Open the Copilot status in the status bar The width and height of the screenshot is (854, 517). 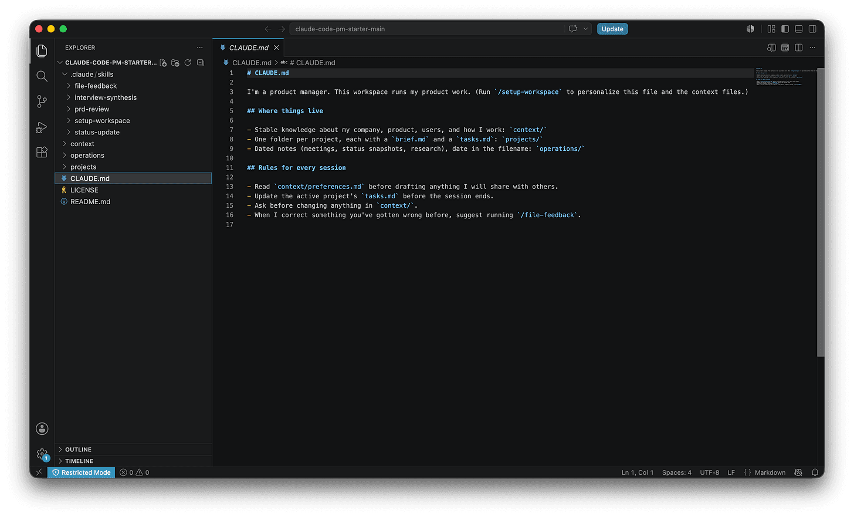coord(798,472)
